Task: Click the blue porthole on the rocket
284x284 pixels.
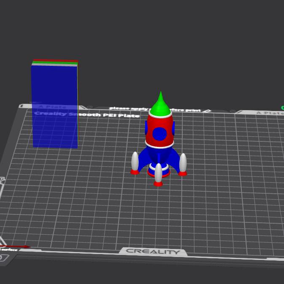Action: (x=160, y=134)
